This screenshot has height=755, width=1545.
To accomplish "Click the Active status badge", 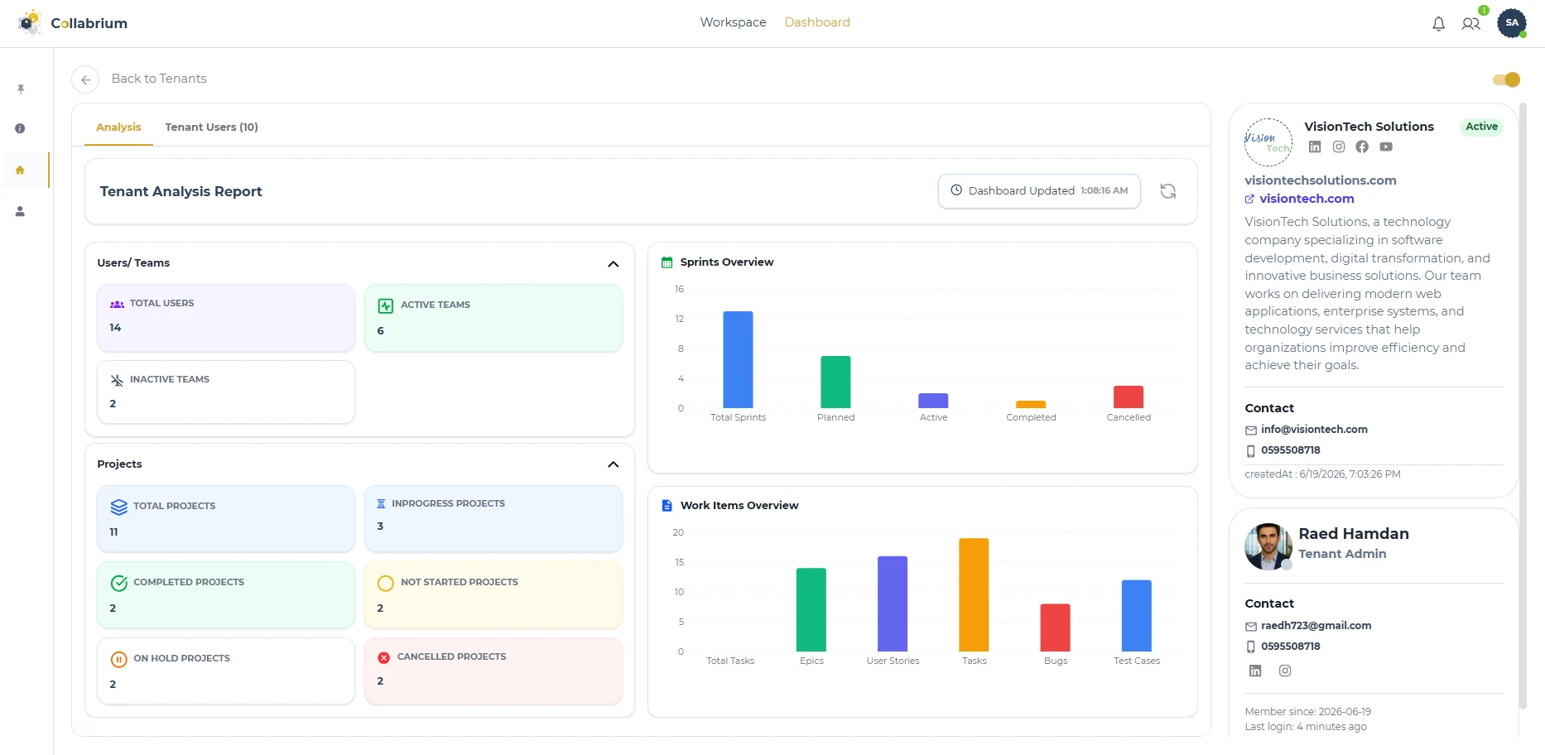I will (x=1481, y=127).
